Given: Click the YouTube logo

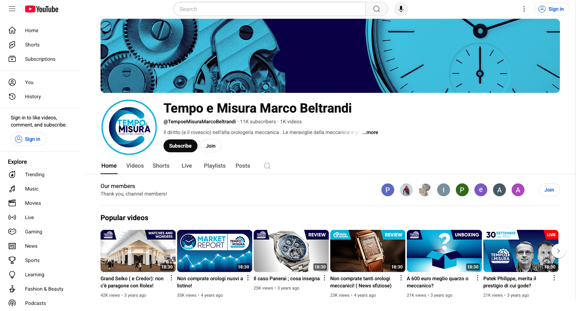Looking at the screenshot, I should (x=42, y=9).
